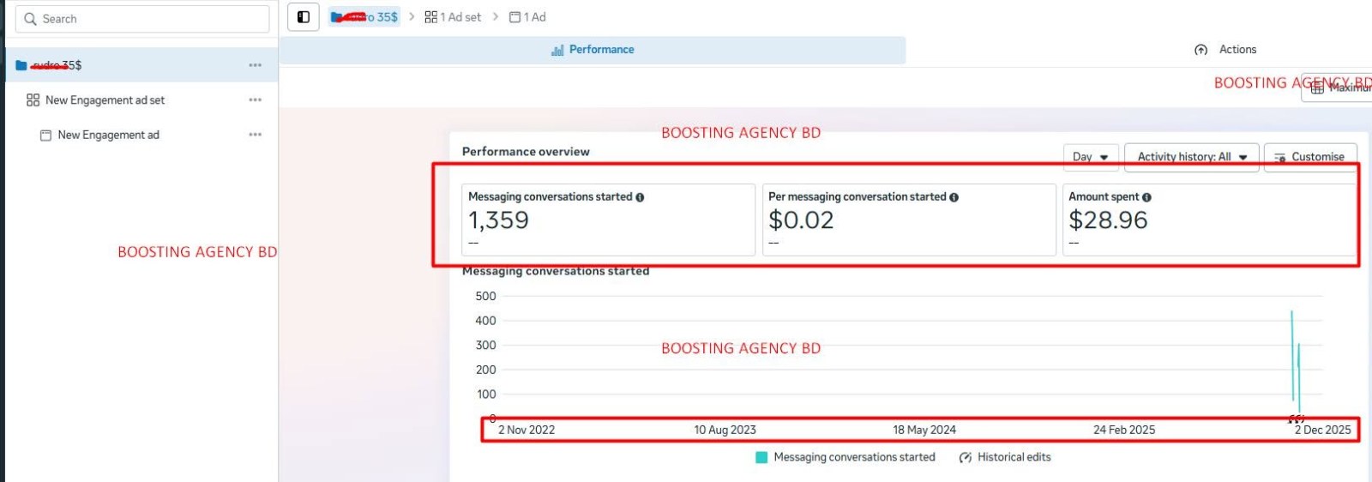Open the Day breakdown dropdown
Viewport: 1372px width, 482px height.
(1091, 157)
